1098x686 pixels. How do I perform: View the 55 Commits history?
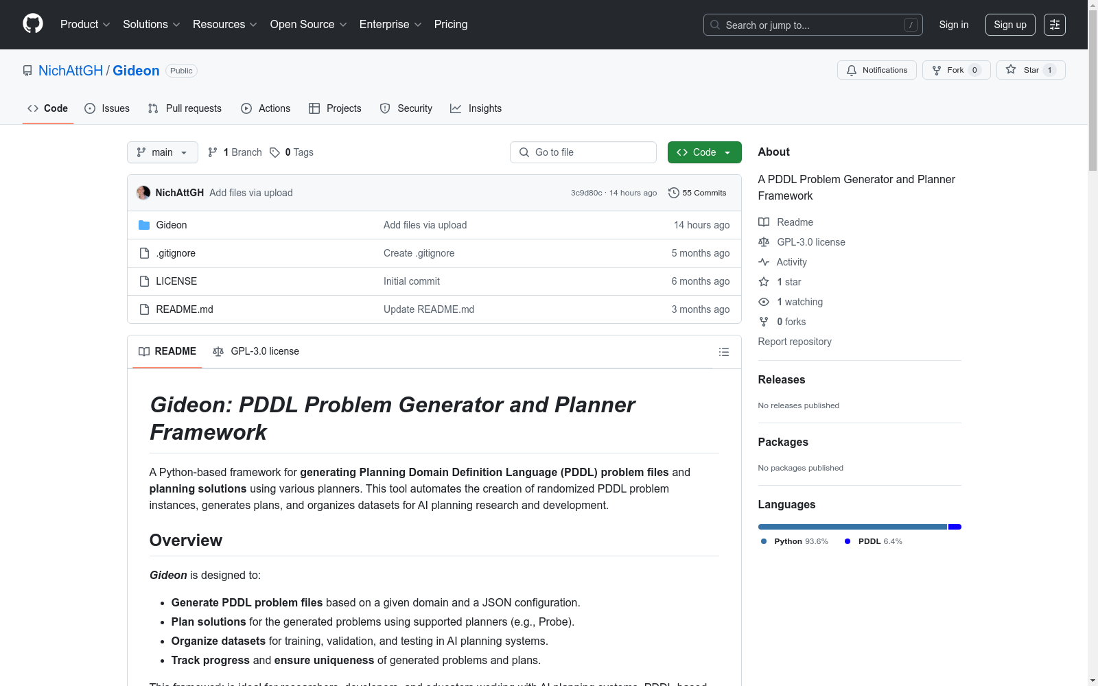(x=697, y=193)
